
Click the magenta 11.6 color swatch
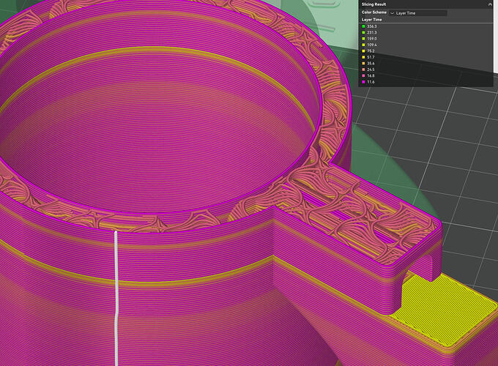[364, 82]
